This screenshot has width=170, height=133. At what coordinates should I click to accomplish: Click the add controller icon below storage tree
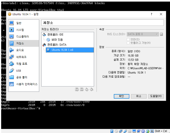coord(87,89)
